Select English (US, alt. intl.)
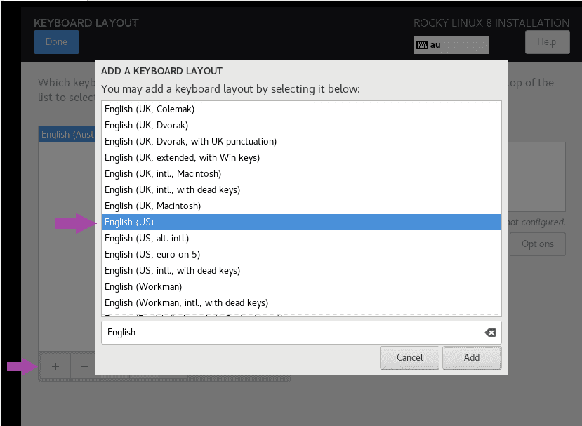The height and width of the screenshot is (426, 582). (x=301, y=238)
